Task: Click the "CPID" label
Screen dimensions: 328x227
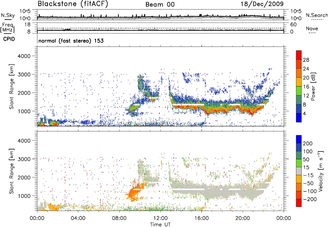Action: click(9, 39)
